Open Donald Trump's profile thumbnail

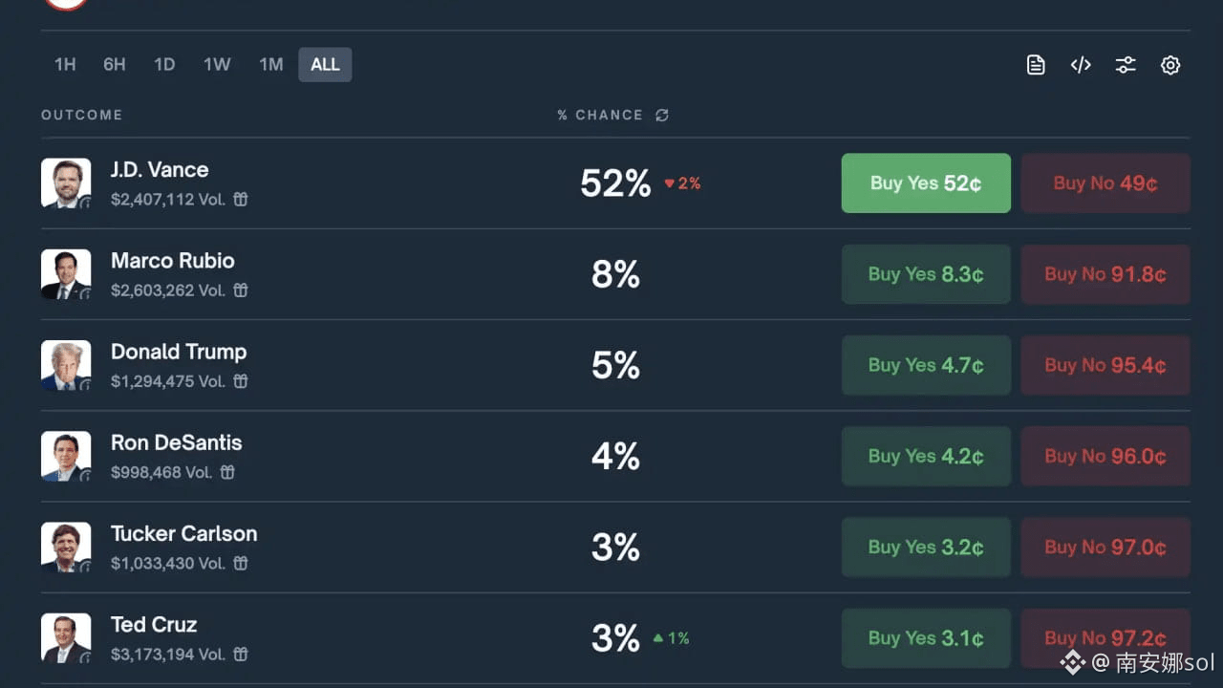pos(66,365)
